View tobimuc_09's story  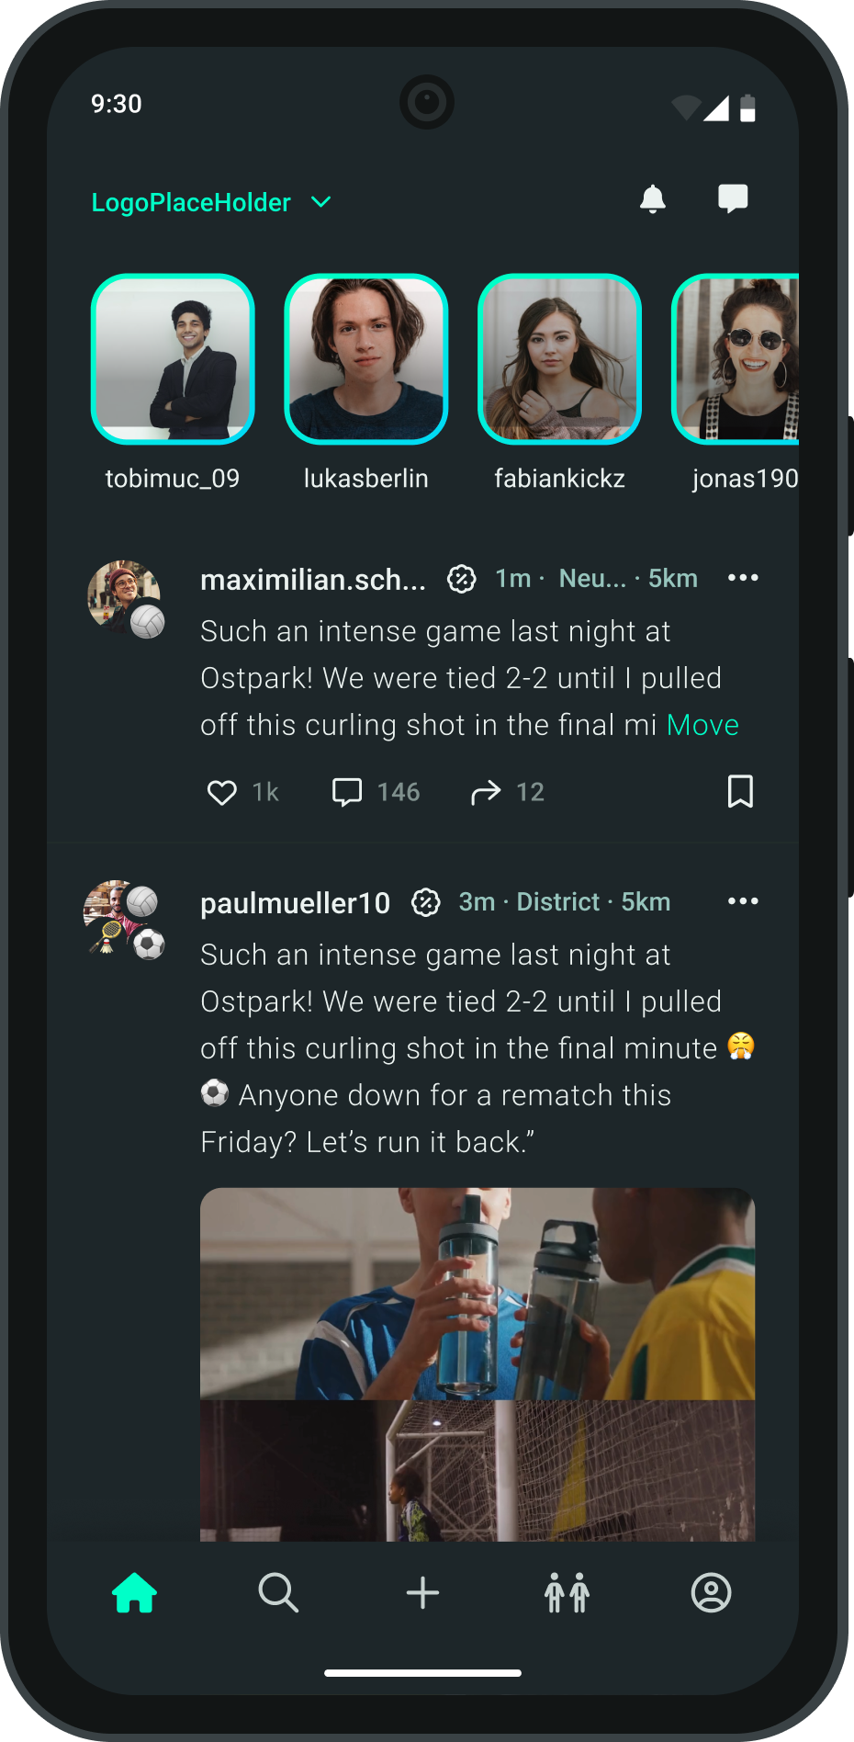[173, 359]
